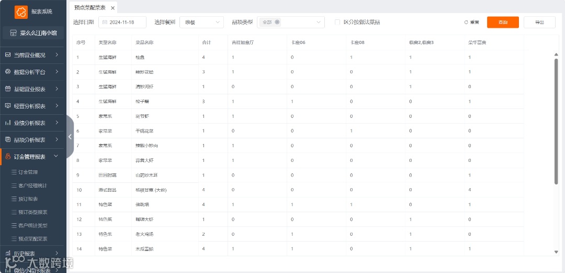Expand the 品项分析报表 menu chevron

[57, 139]
